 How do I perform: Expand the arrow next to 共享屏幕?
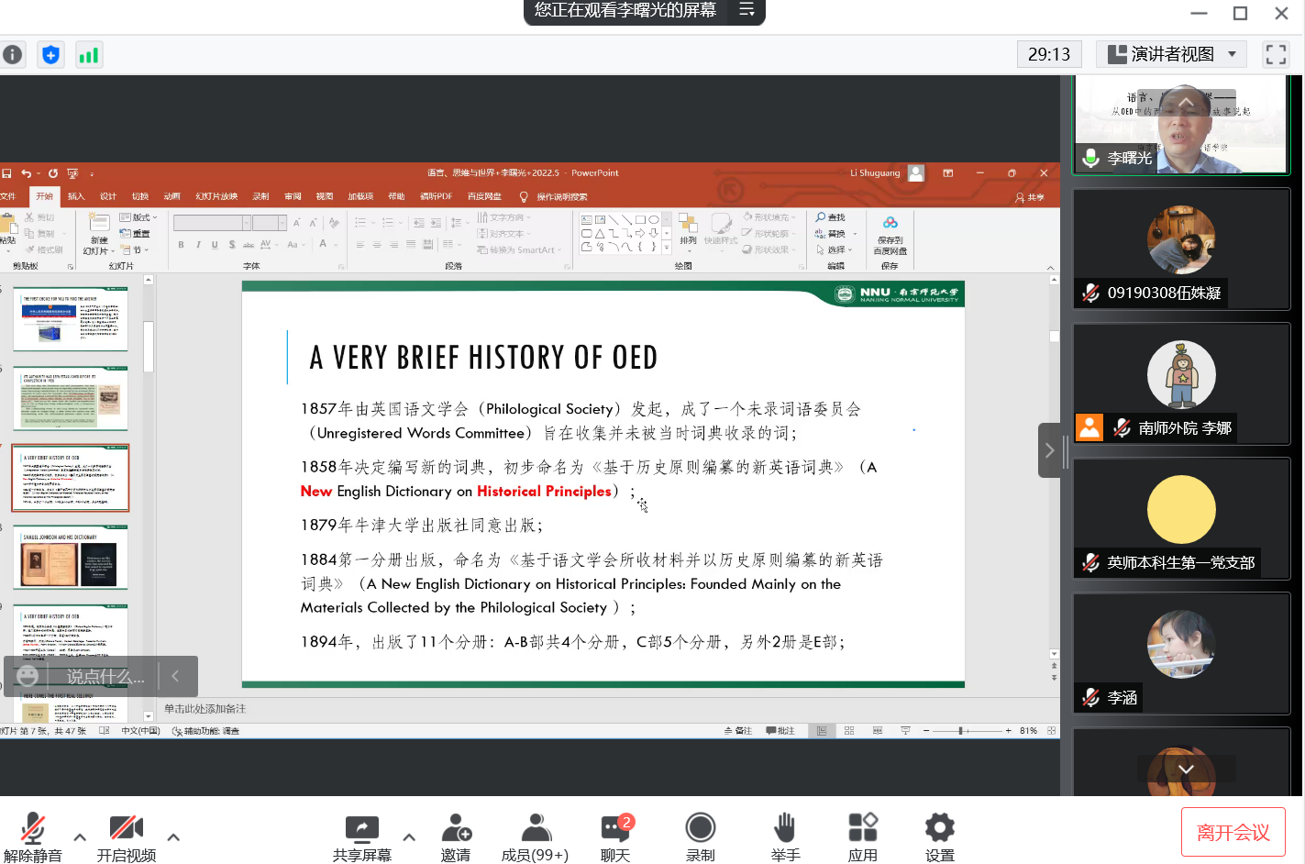point(409,836)
